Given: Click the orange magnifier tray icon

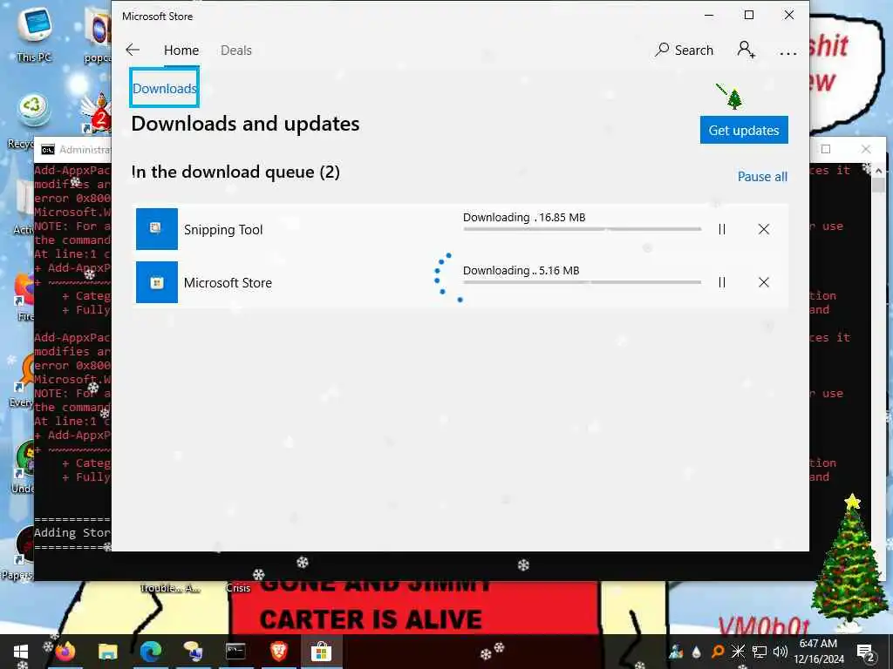Looking at the screenshot, I should tap(718, 652).
